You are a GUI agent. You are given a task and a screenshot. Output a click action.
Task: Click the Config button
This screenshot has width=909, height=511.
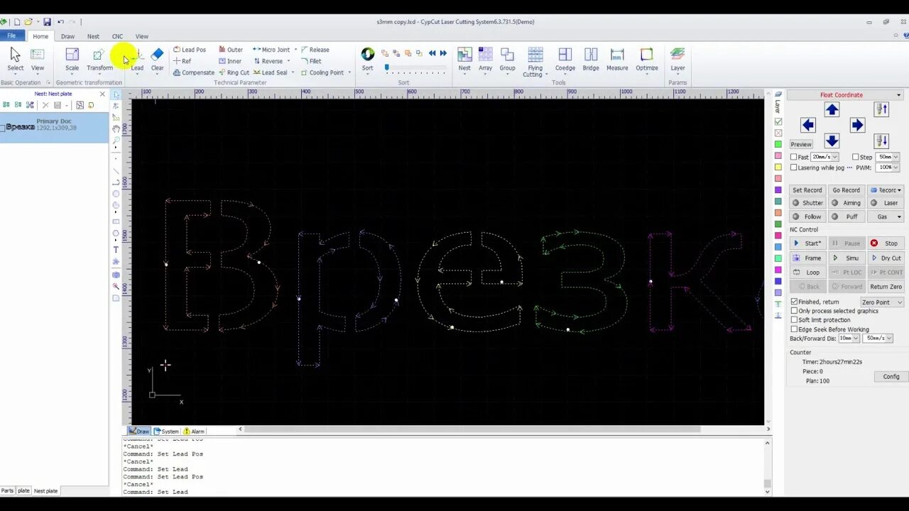(x=891, y=377)
